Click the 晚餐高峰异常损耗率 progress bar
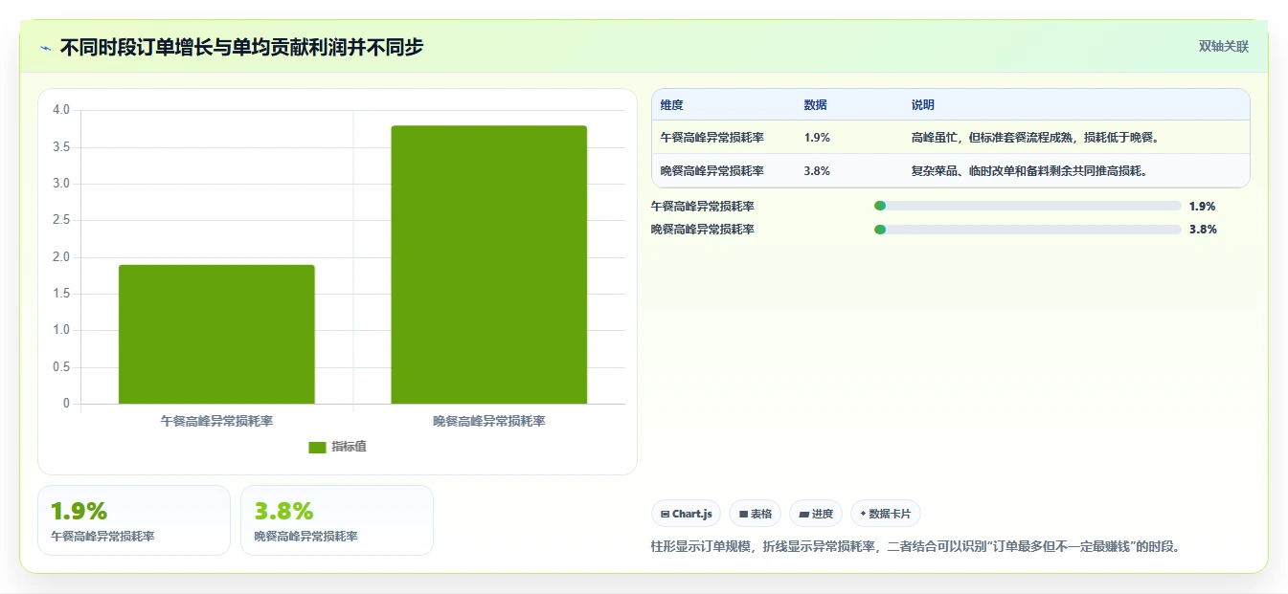The image size is (1288, 594). click(x=1028, y=230)
